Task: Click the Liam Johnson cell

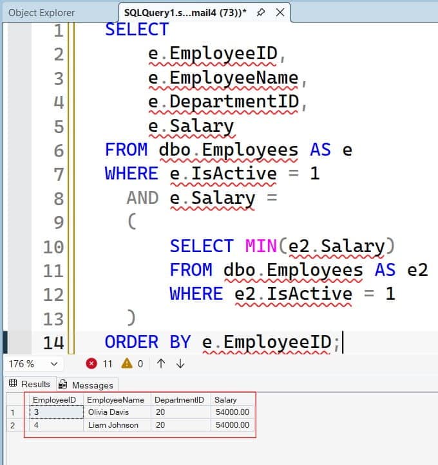Action: point(117,425)
